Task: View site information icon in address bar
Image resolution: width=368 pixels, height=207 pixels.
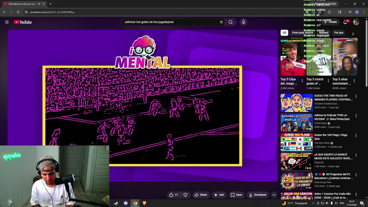Action: [x=26, y=12]
